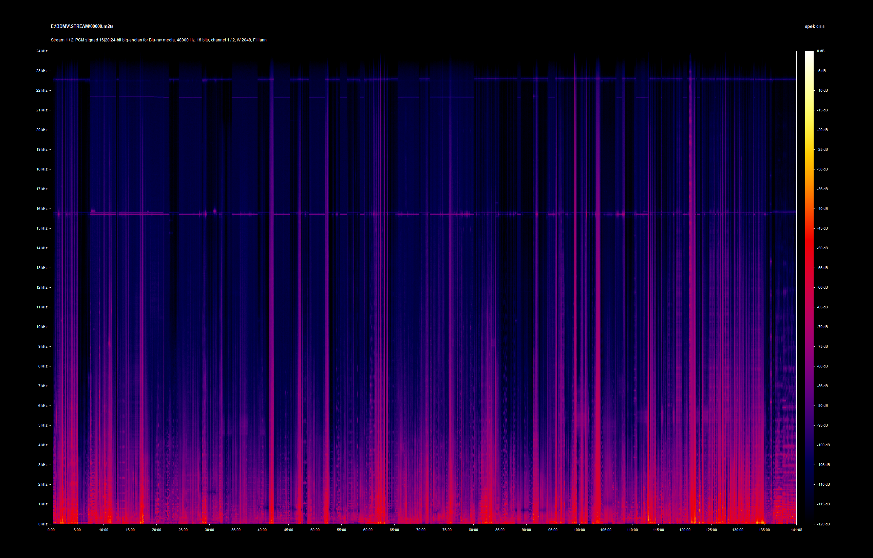
Task: Click the 16 kHz frequency axis label
Action: pyautogui.click(x=42, y=209)
